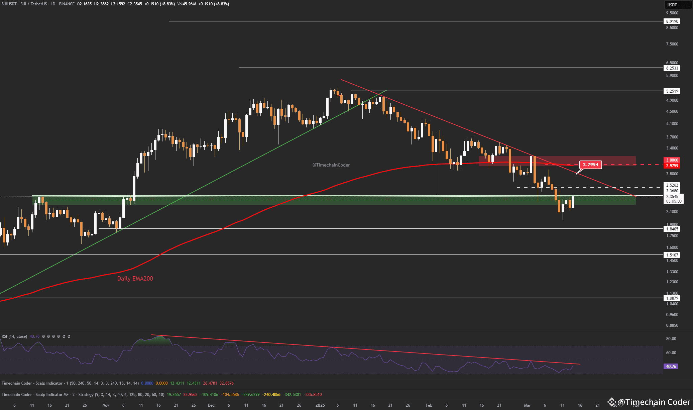Click the 8.9190 horizontal line price label
The height and width of the screenshot is (410, 693).
point(672,21)
